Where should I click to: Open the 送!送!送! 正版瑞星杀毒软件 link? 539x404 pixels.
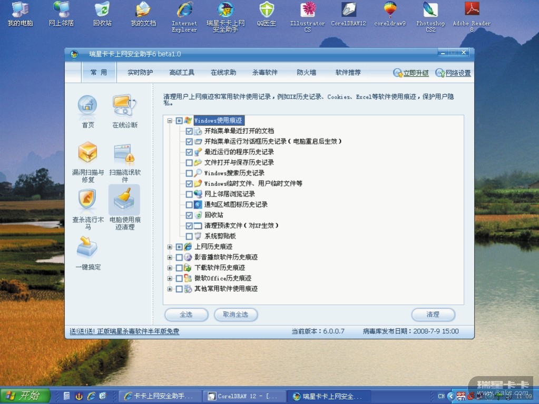click(124, 331)
